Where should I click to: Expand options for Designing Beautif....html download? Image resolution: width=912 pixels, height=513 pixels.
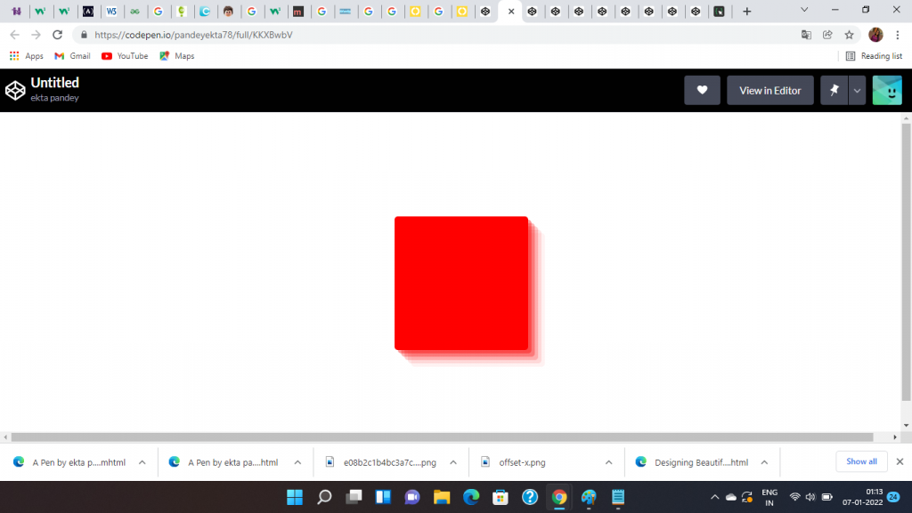pos(764,462)
